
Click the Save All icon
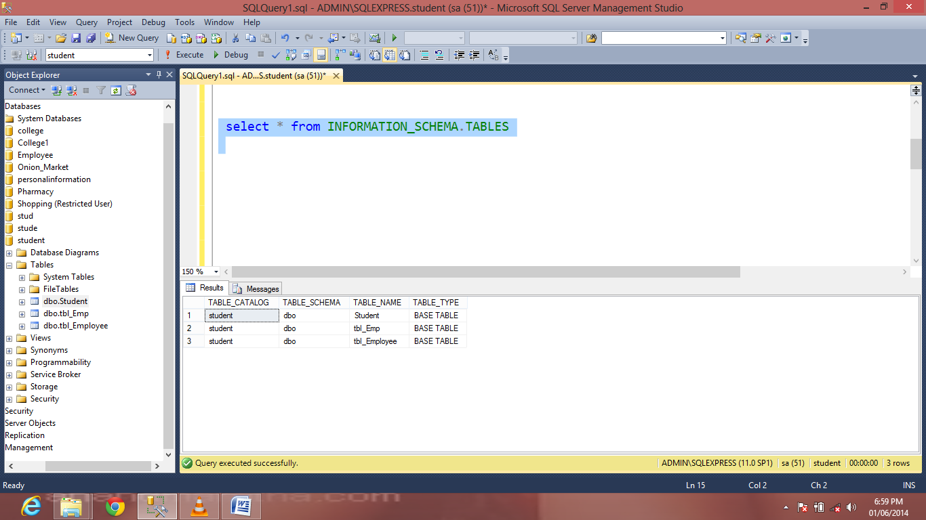(x=90, y=38)
